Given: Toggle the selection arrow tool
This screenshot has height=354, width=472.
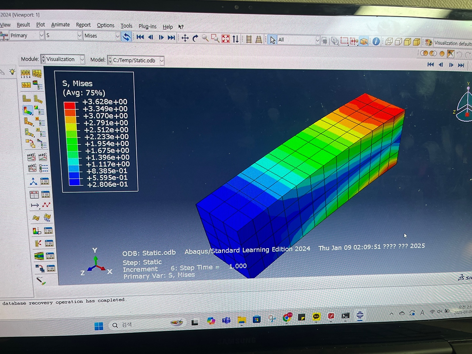Looking at the screenshot, I should click(x=273, y=39).
